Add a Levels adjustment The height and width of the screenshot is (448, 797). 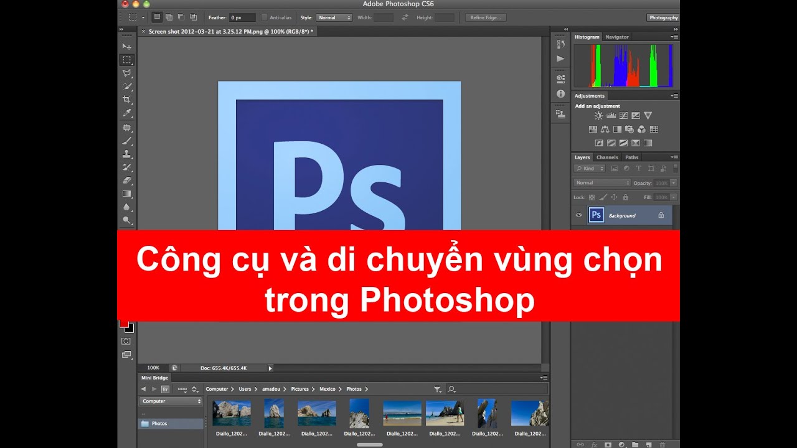click(611, 116)
